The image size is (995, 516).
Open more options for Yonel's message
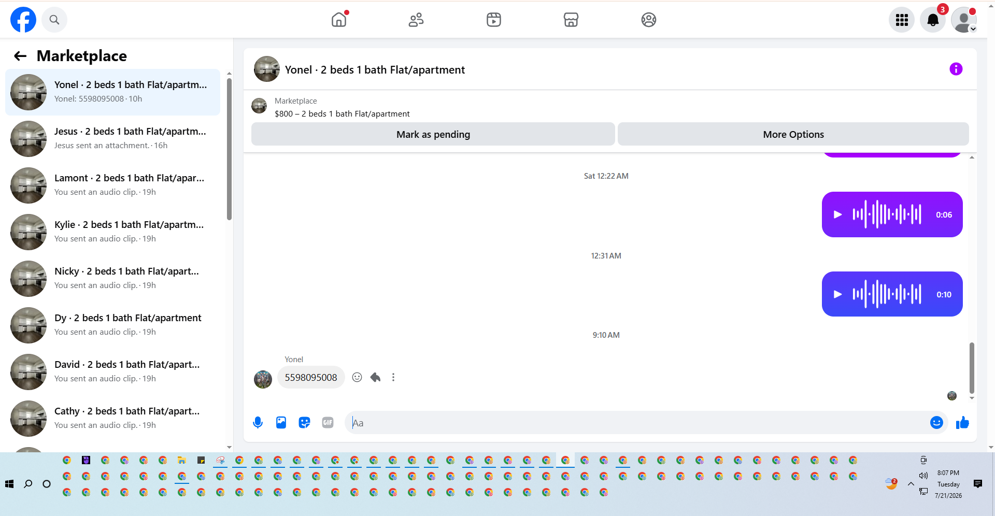(x=393, y=377)
